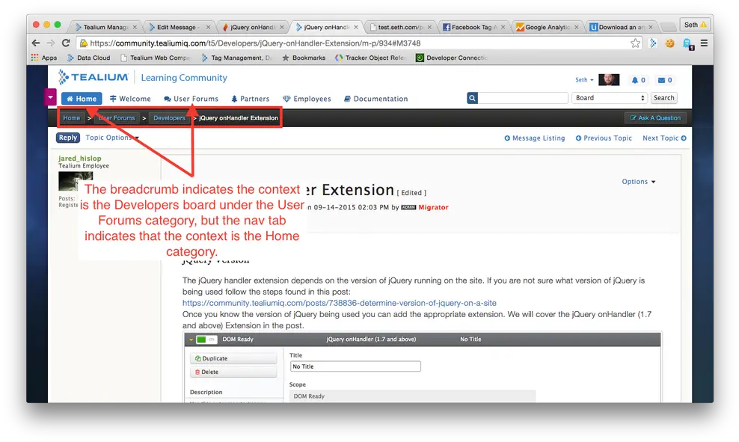This screenshot has height=442, width=739.
Task: Click the Ask A Question button
Action: point(655,118)
